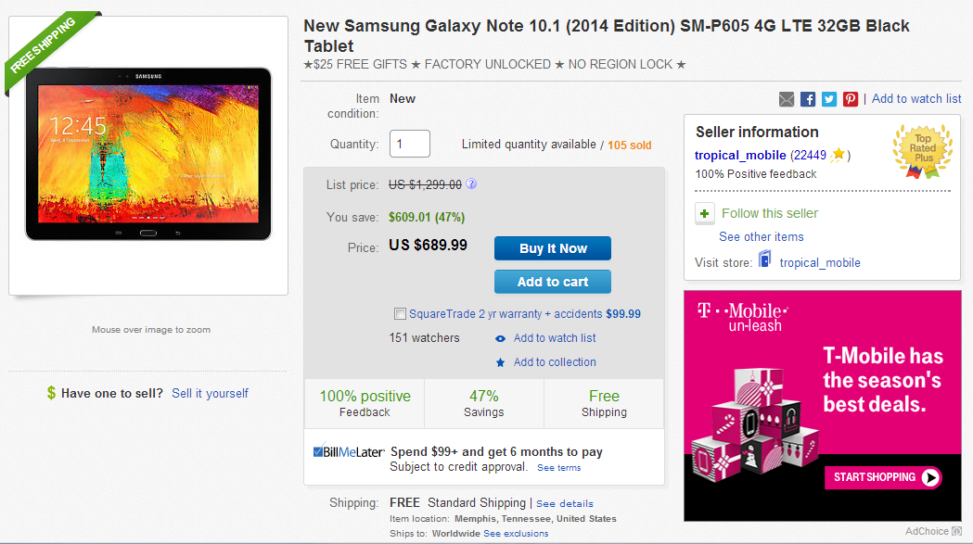Open shipping See details link

point(564,502)
